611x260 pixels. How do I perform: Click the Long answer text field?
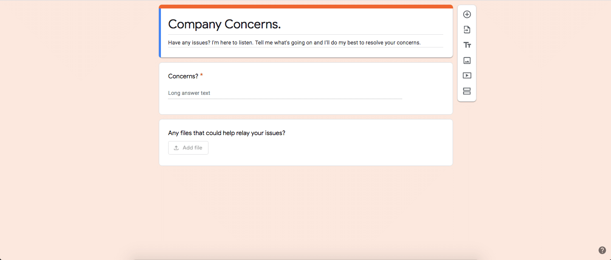285,93
